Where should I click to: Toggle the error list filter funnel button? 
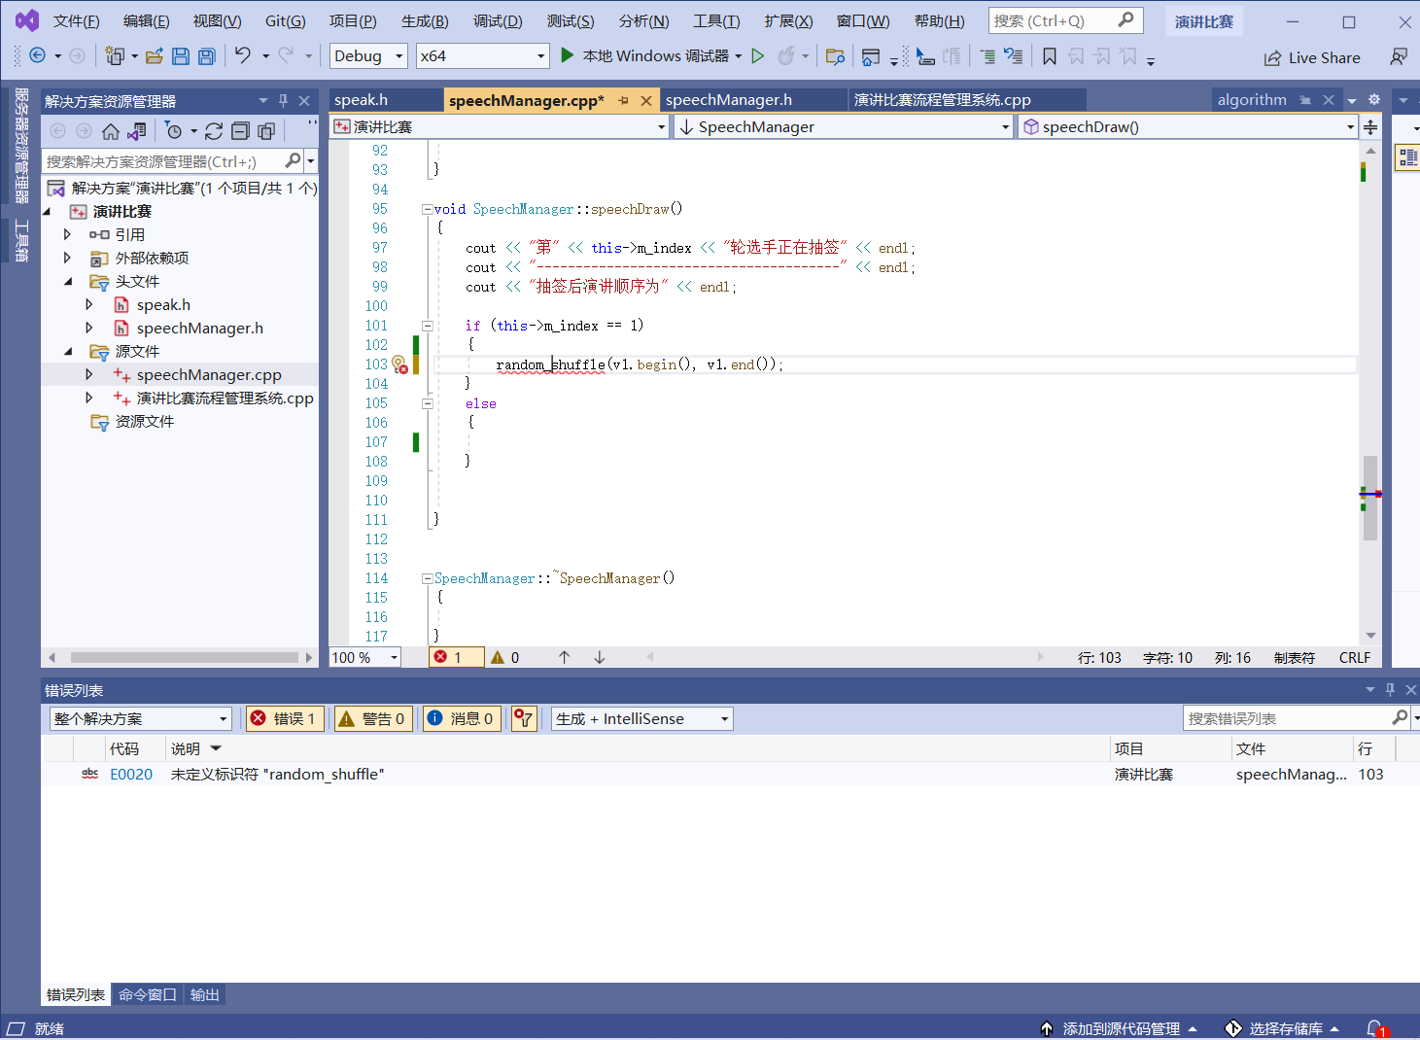click(524, 718)
